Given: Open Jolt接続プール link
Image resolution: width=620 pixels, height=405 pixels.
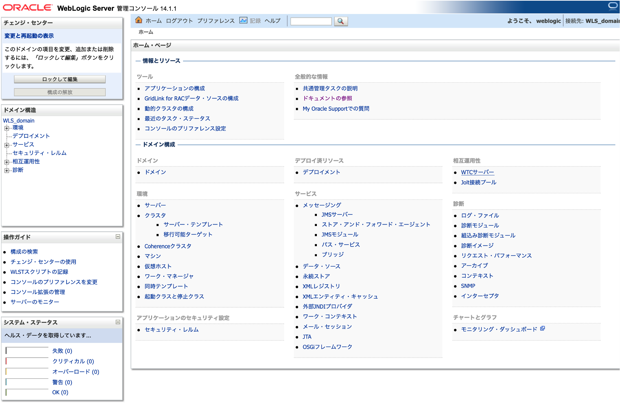Looking at the screenshot, I should click(x=479, y=182).
